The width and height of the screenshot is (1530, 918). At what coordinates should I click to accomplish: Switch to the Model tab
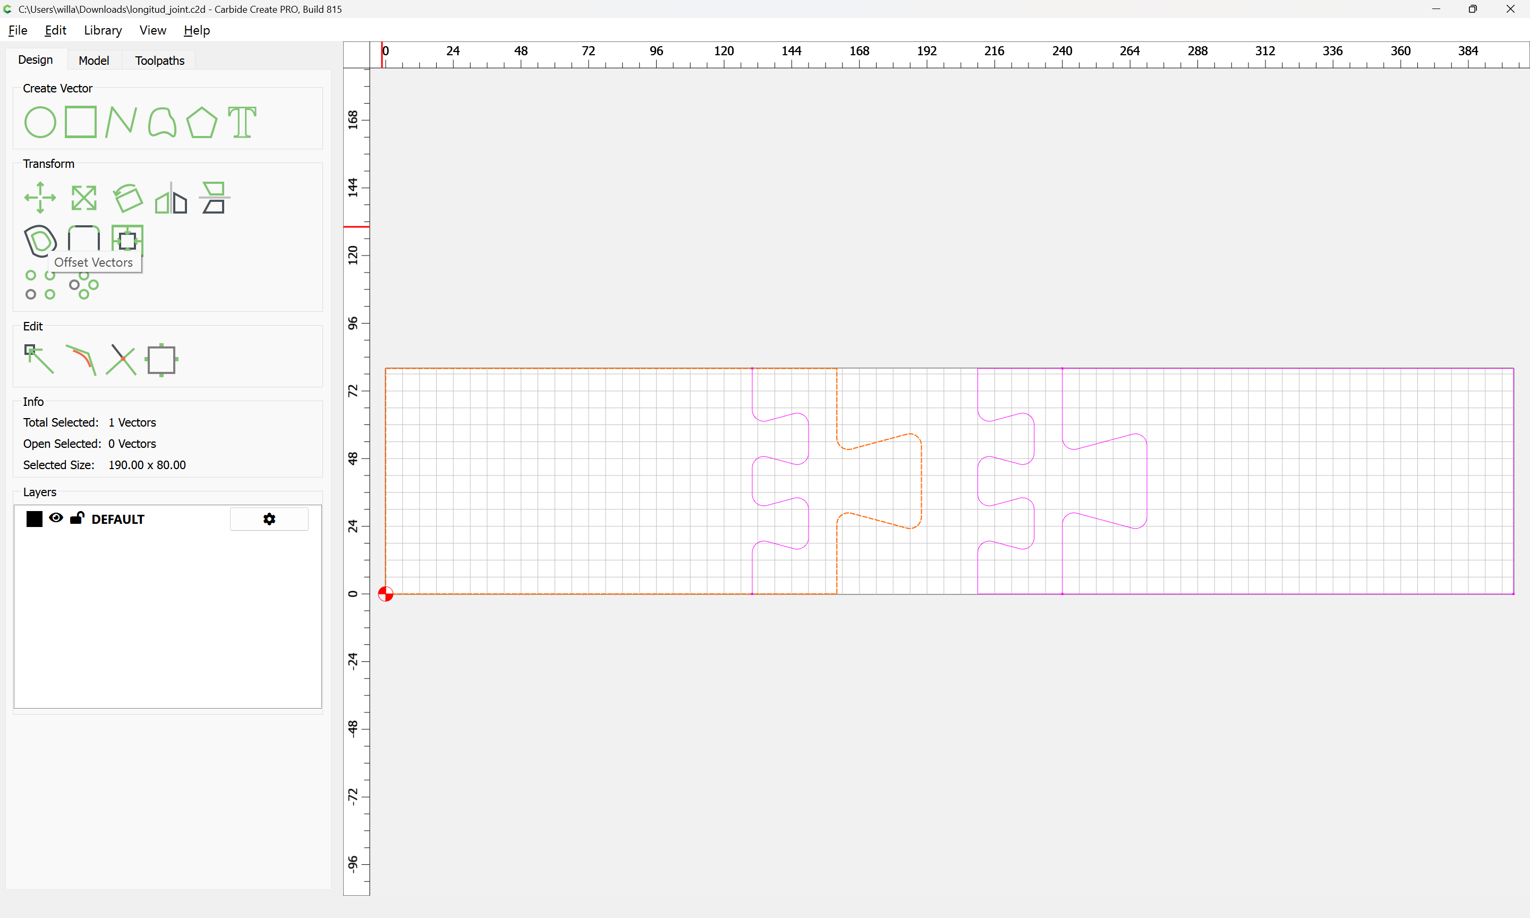point(94,61)
